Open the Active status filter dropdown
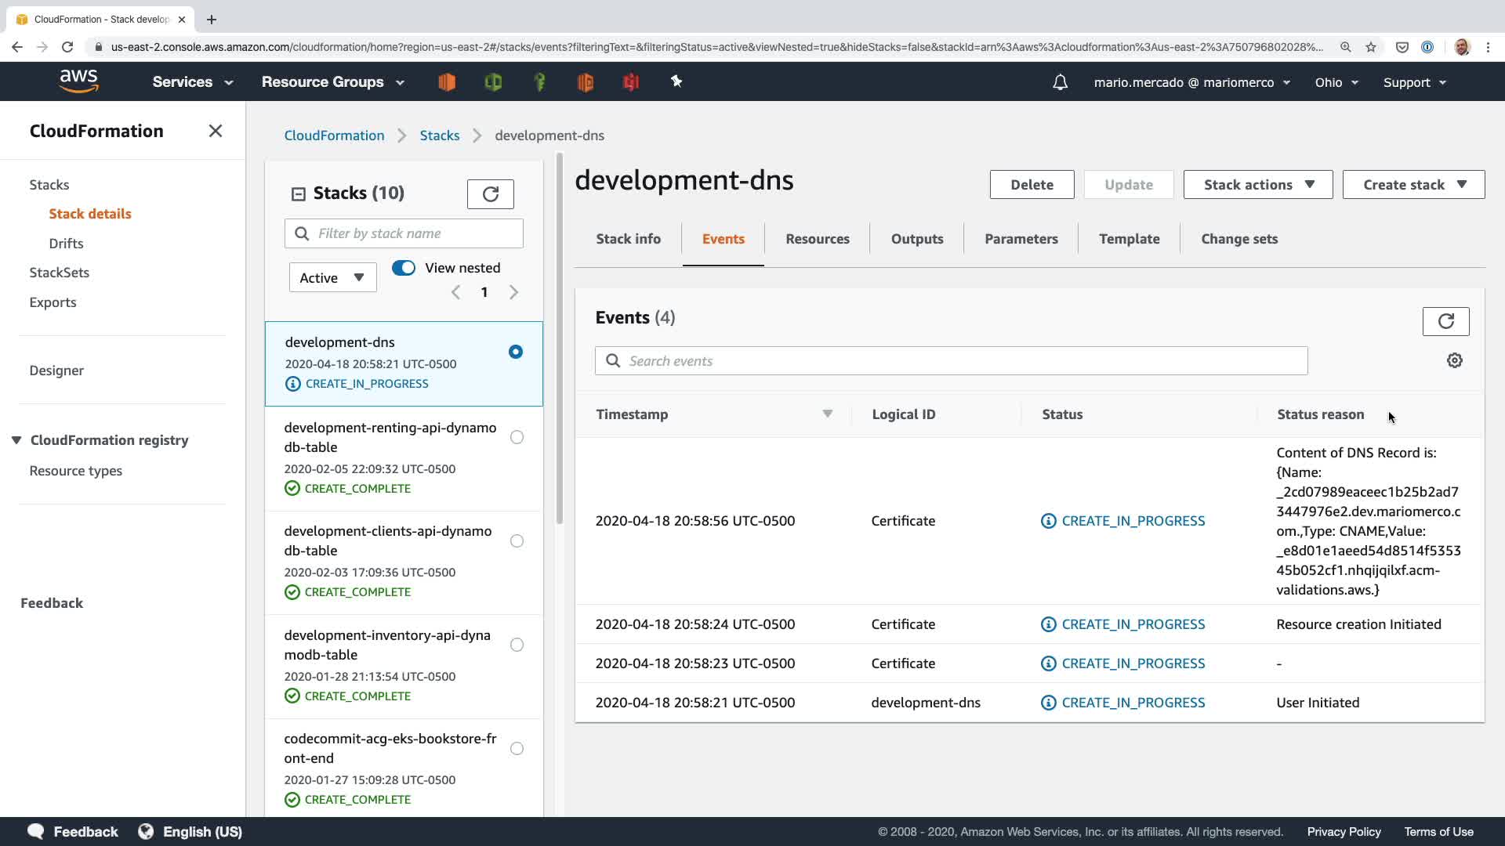 (332, 277)
